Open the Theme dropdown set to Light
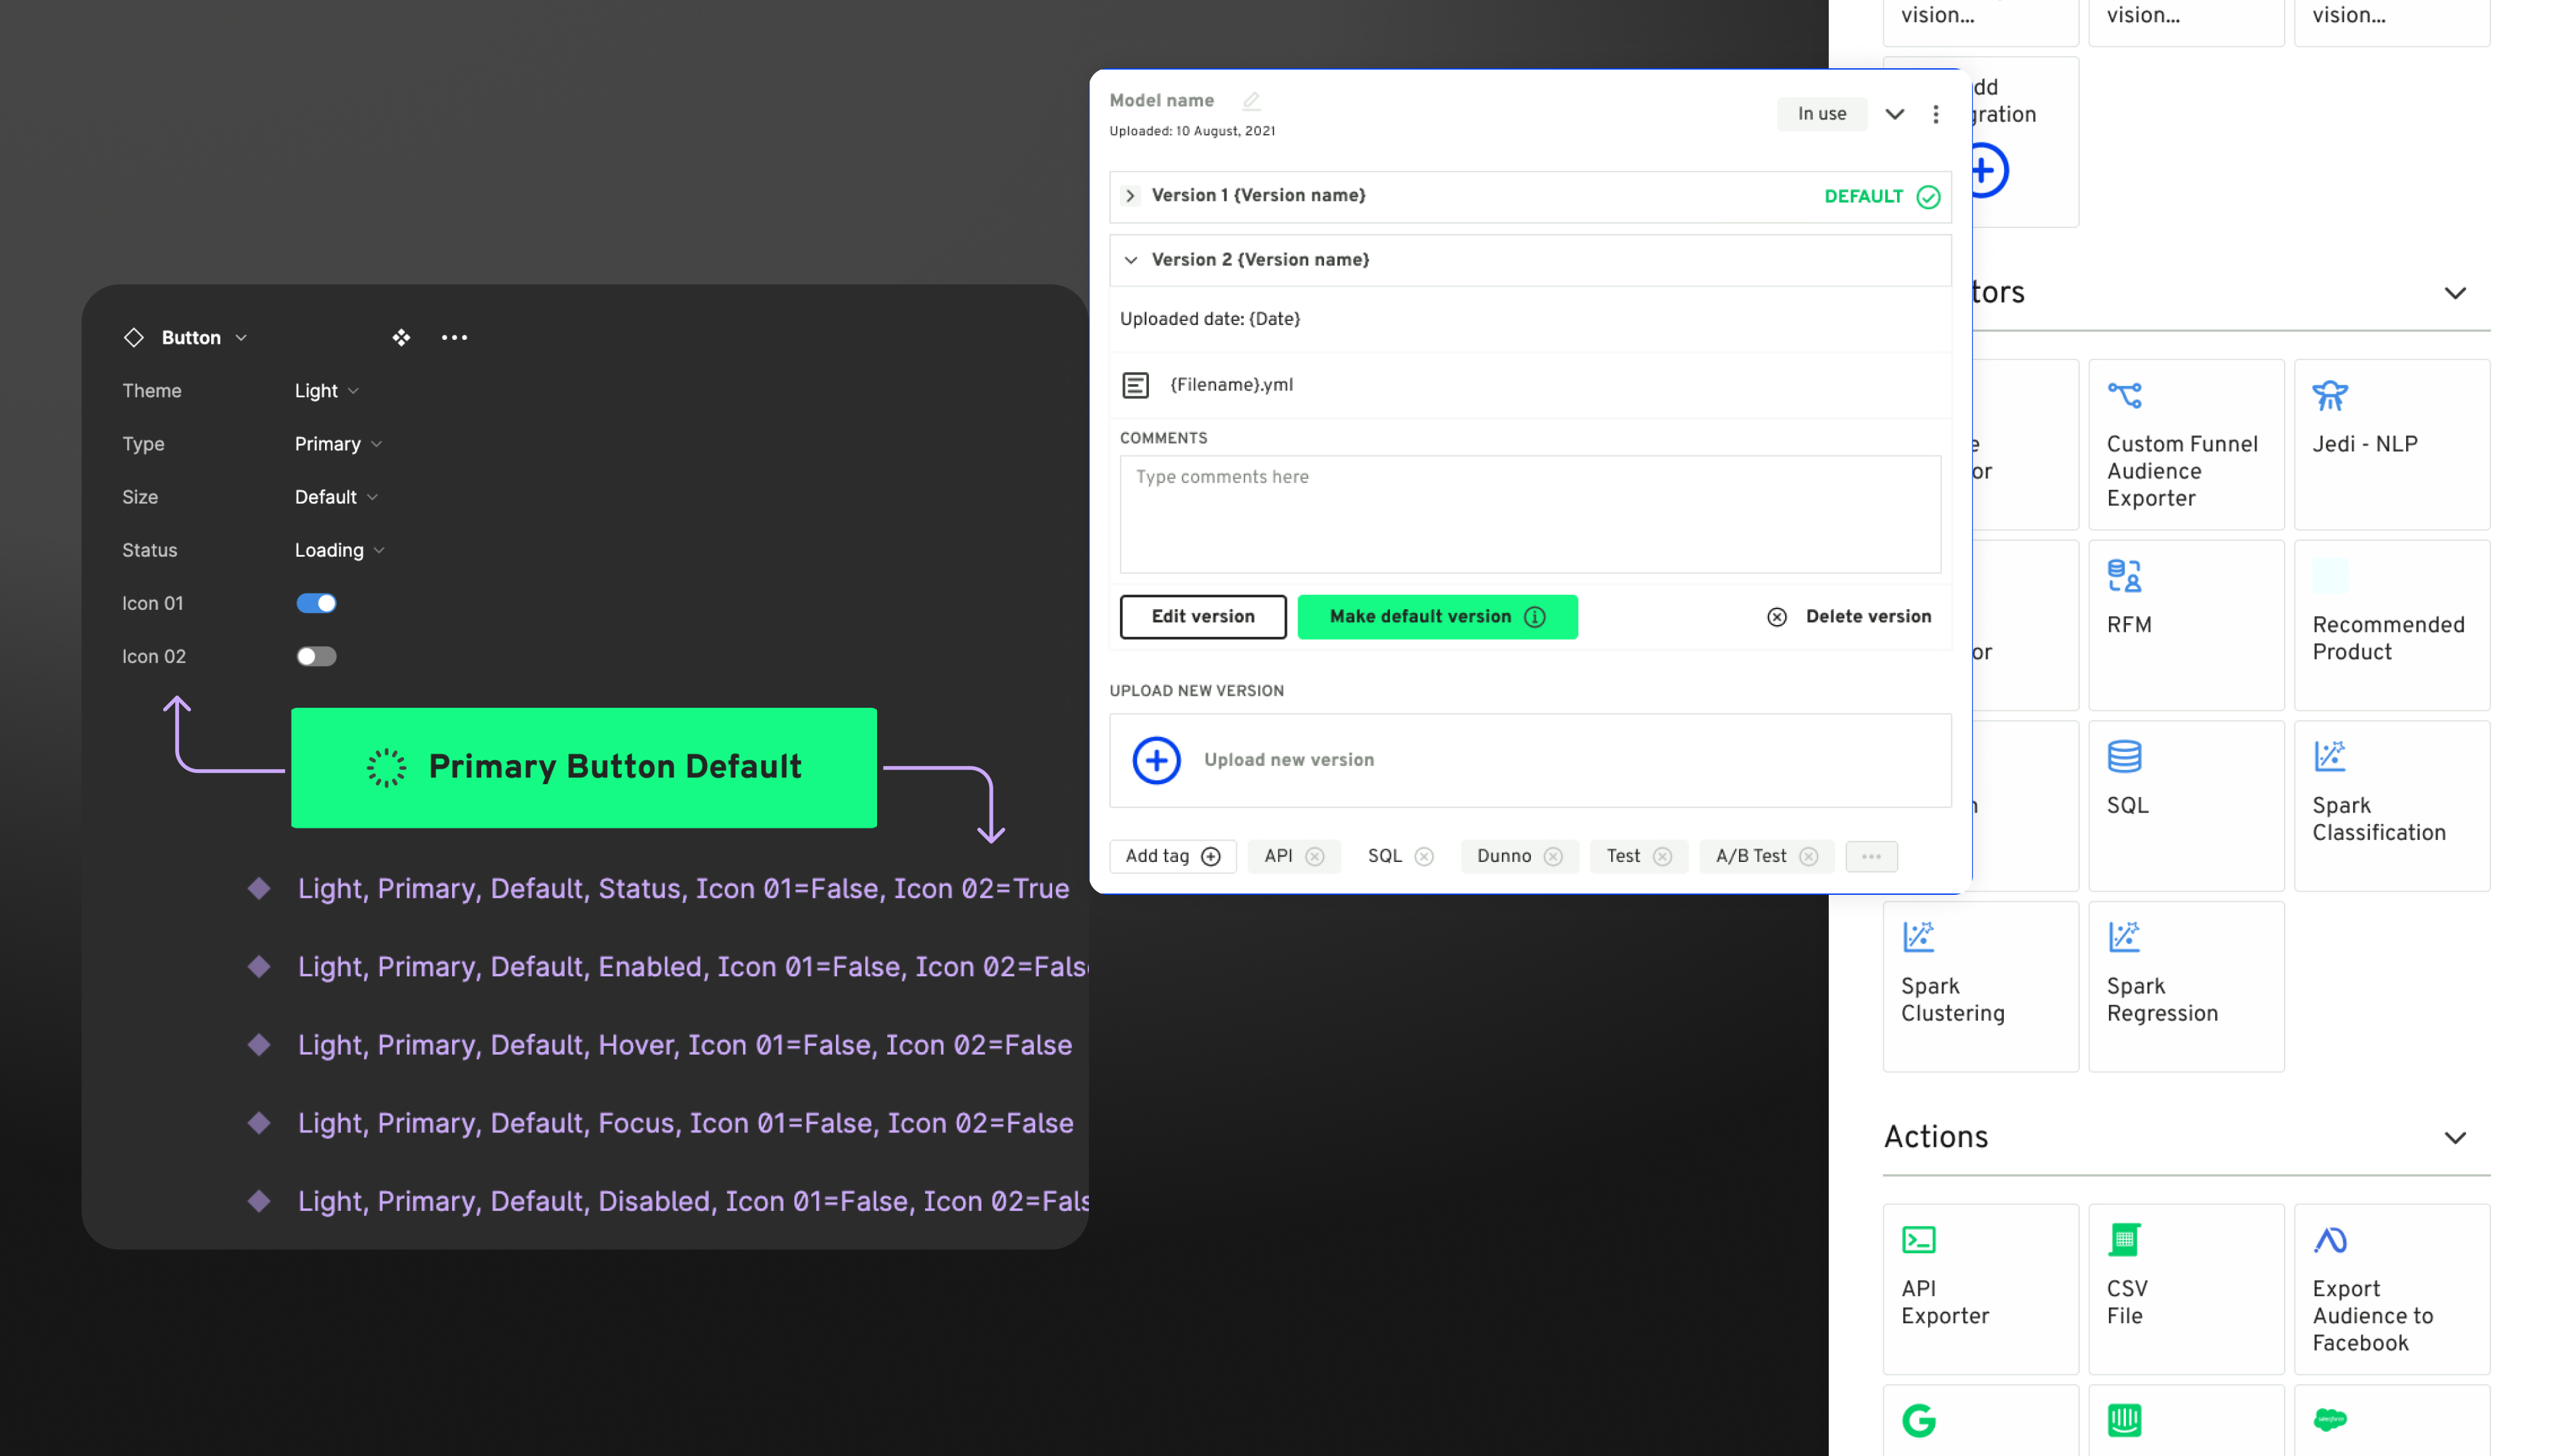Screen dimensions: 2561x1456 [326, 391]
